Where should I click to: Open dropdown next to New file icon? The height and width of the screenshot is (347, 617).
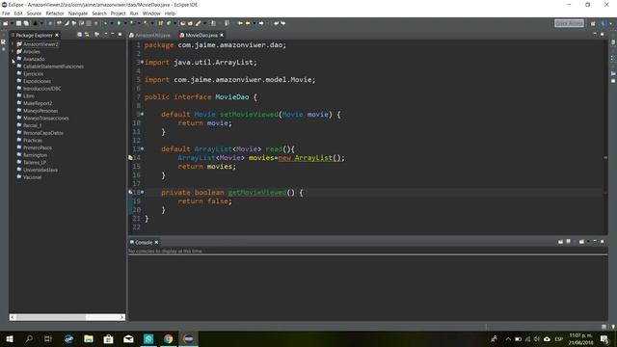(12, 23)
